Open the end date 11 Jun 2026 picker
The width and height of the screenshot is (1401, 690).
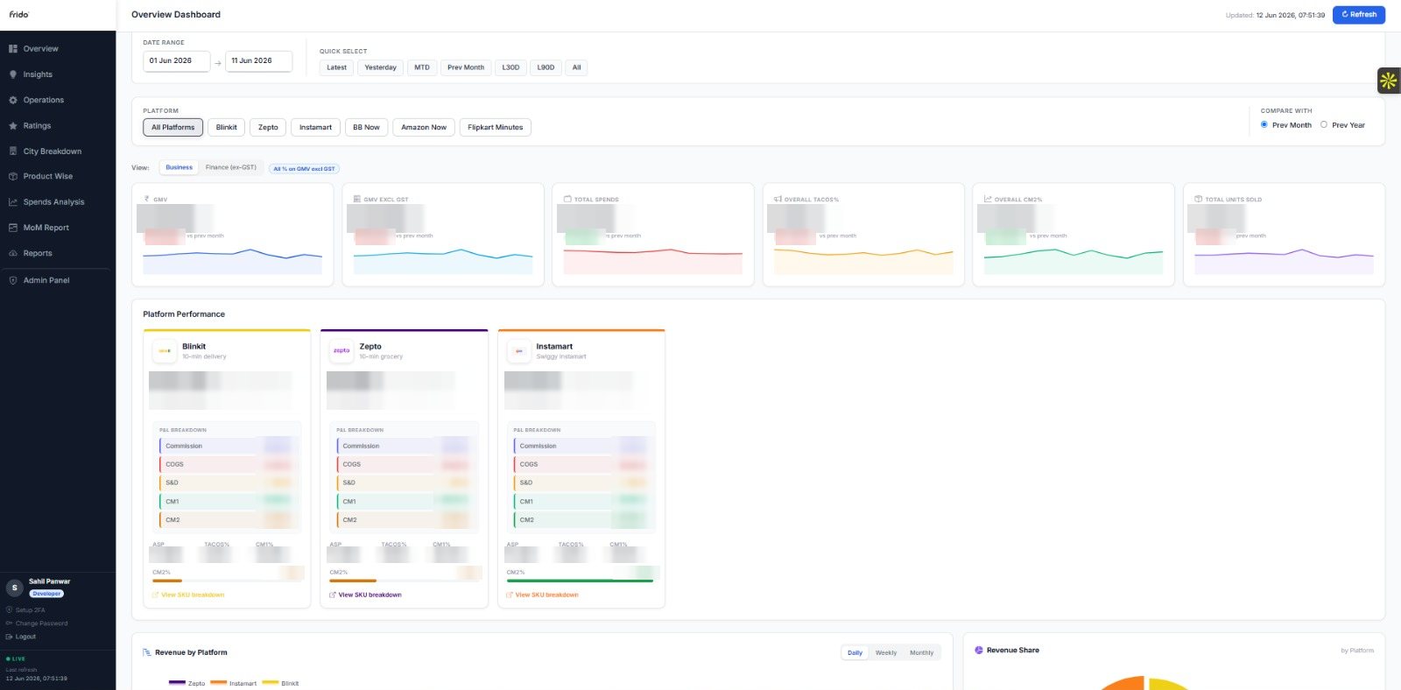click(x=259, y=61)
